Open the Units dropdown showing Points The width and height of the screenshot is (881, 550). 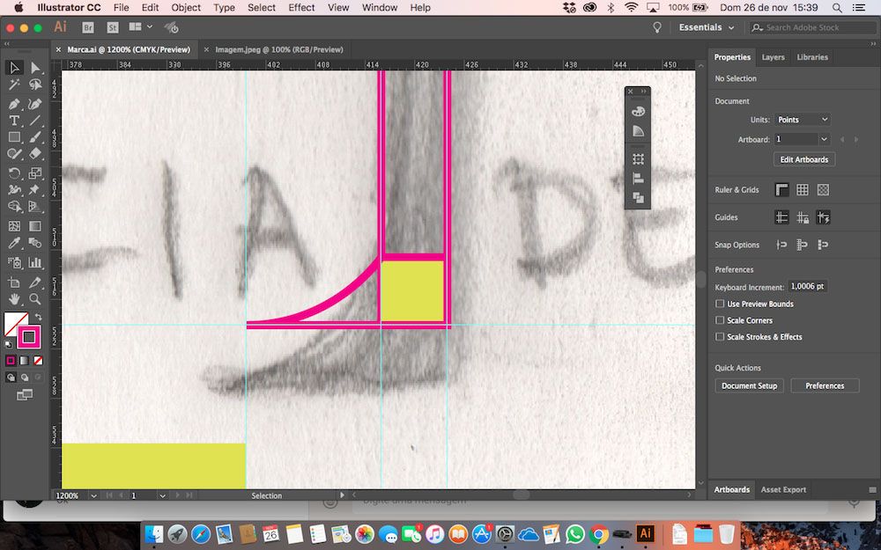(x=803, y=120)
